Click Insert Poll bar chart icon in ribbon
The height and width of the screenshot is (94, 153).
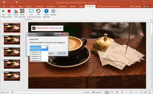click(x=16, y=11)
